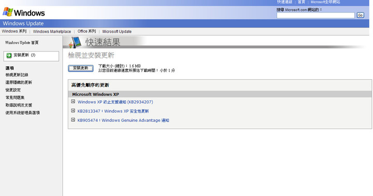Image resolution: width=373 pixels, height=196 pixels.
Task: Click the 快速連結 link at the top
Action: pos(284,2)
